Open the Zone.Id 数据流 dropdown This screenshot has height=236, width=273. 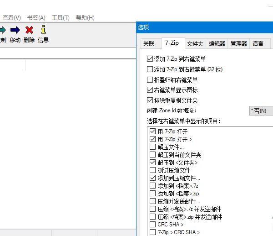[x=261, y=111]
